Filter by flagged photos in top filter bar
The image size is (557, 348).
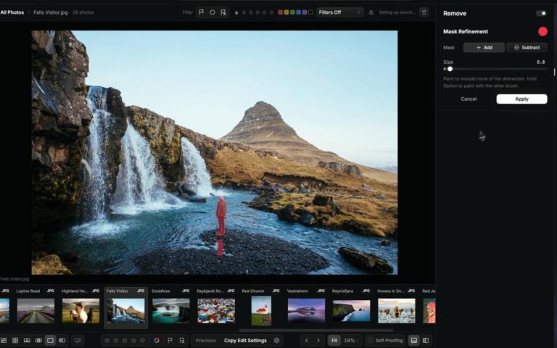click(201, 12)
